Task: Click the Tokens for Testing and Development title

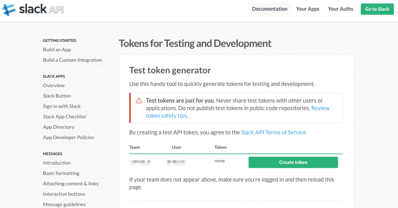Action: click(195, 43)
